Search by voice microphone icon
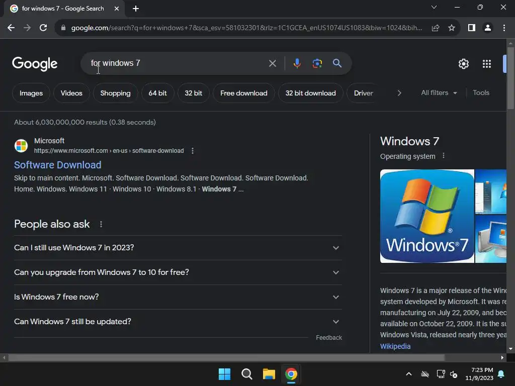The width and height of the screenshot is (515, 386). point(297,63)
